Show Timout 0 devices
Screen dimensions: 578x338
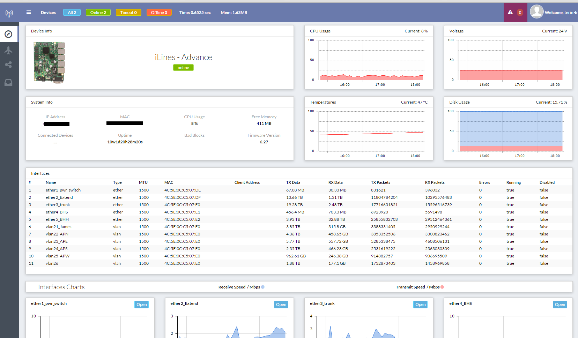[x=128, y=13]
